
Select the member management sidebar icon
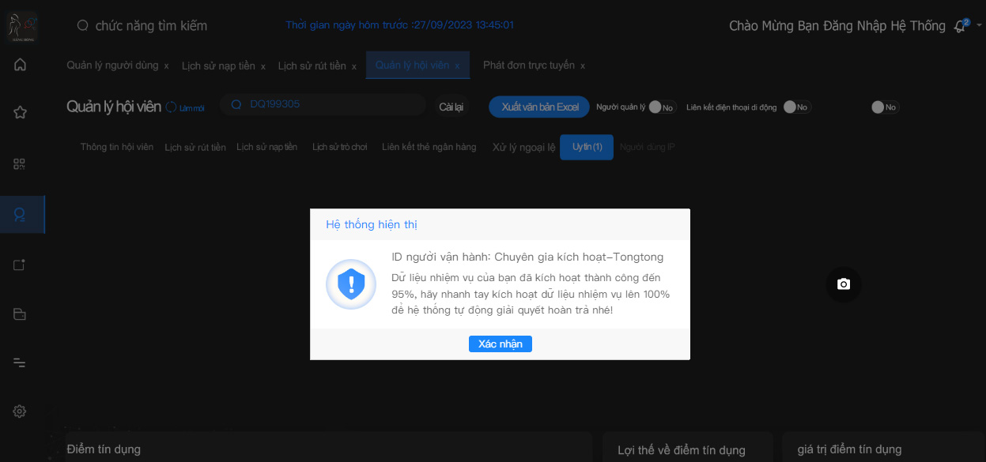tap(21, 214)
